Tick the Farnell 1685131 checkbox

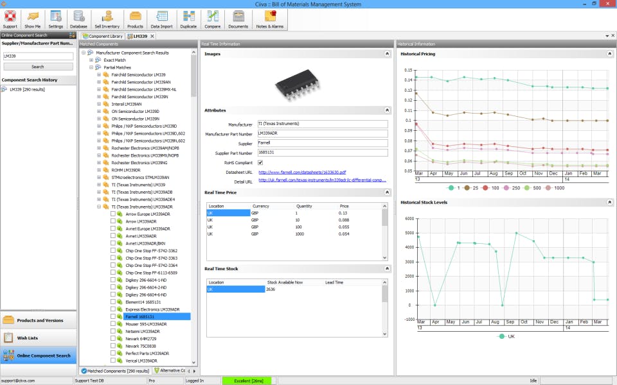point(113,316)
